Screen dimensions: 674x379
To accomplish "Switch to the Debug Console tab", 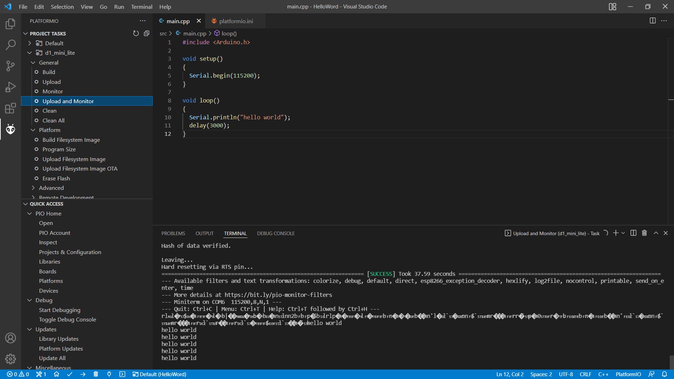I will coord(276,233).
